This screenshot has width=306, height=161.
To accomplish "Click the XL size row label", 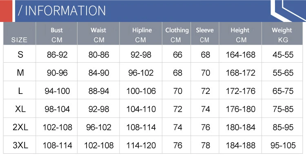I will 20,109.
